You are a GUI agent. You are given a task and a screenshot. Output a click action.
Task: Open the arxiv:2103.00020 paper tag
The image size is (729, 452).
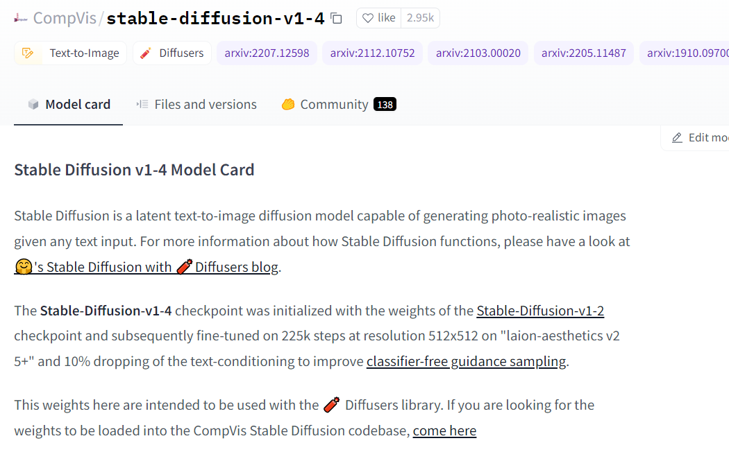[478, 53]
